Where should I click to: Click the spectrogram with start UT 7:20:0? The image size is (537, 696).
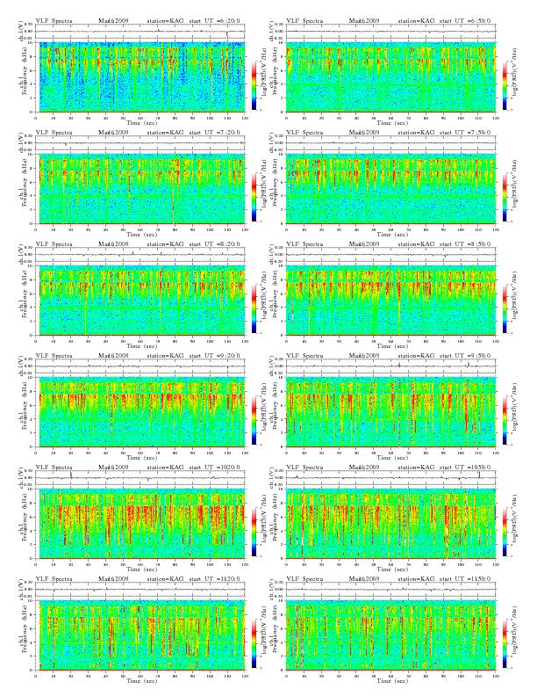(140, 189)
